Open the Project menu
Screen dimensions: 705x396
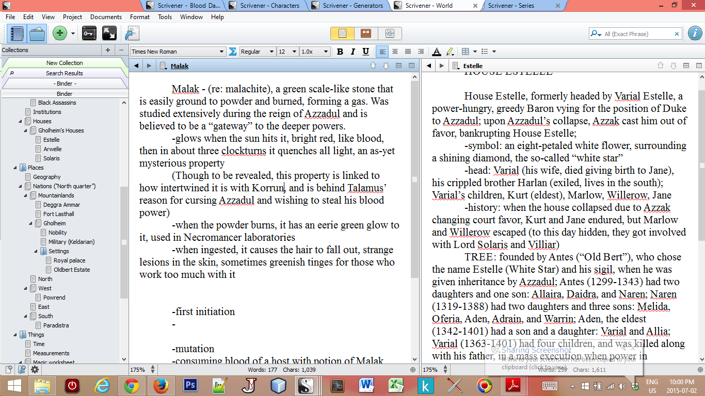[x=73, y=17]
